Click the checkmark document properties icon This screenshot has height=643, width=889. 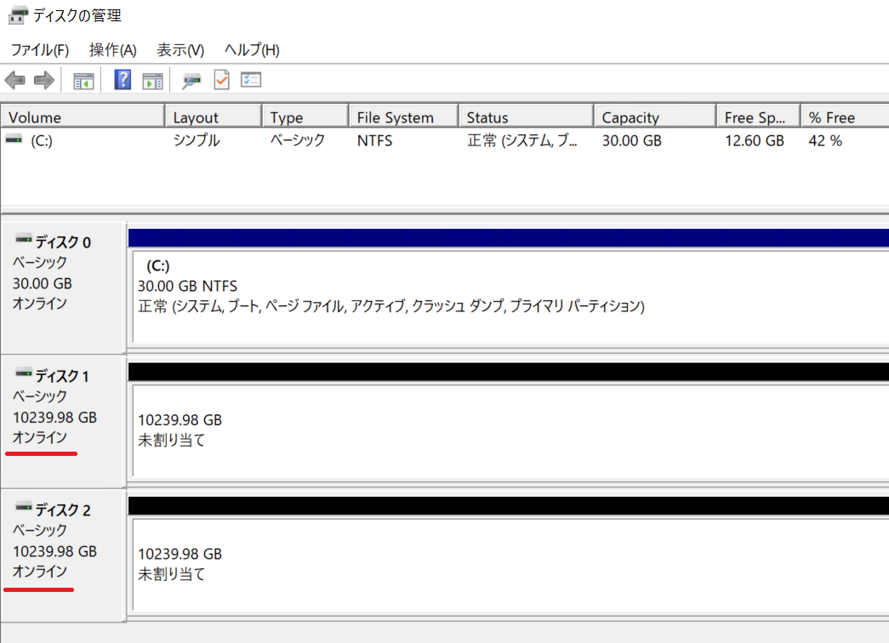point(222,79)
